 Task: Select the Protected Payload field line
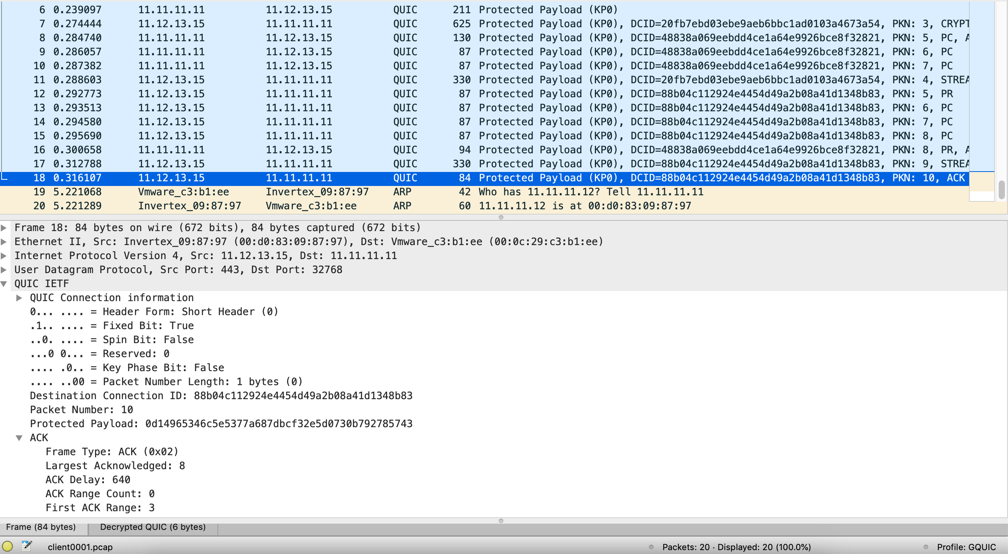[221, 424]
